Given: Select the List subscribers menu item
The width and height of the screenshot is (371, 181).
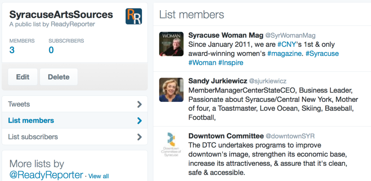Looking at the screenshot, I should [33, 137].
